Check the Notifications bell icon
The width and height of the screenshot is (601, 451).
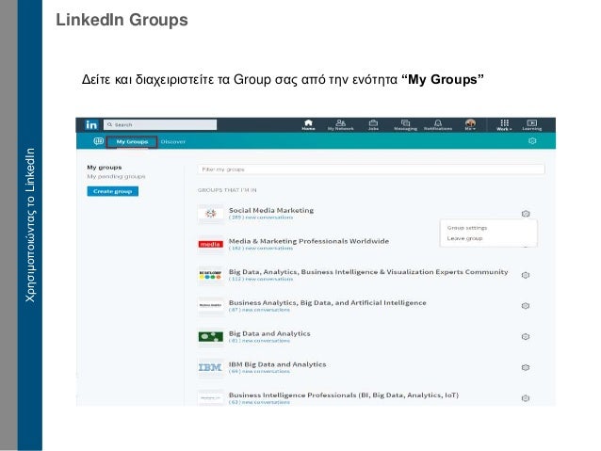[x=437, y=123]
